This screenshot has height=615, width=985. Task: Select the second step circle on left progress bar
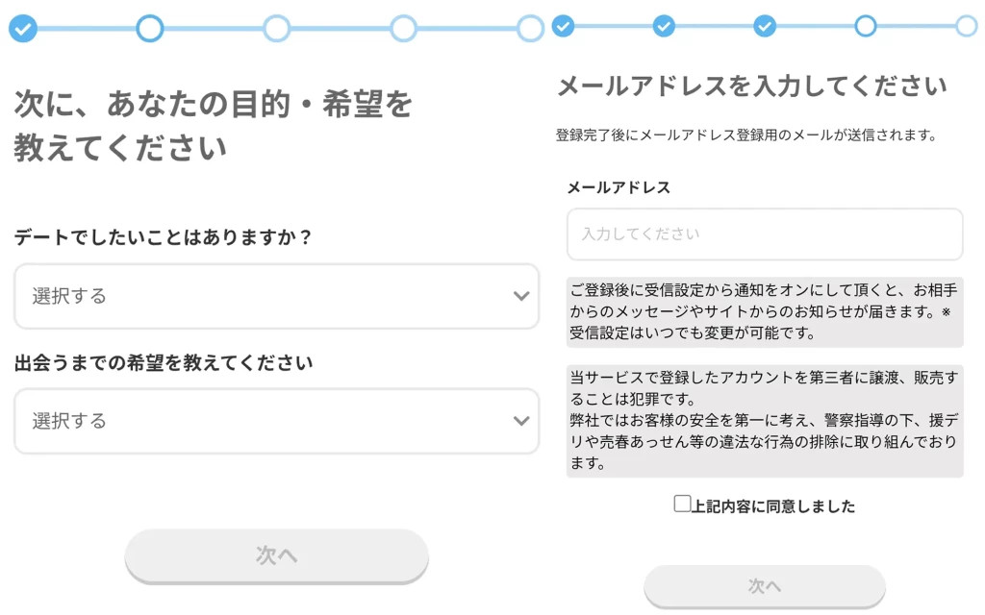(150, 29)
